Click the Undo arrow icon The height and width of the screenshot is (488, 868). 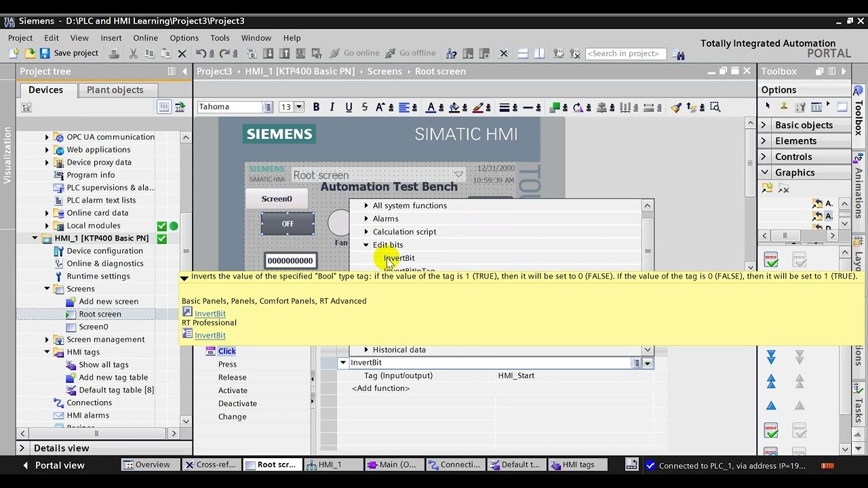pyautogui.click(x=201, y=53)
